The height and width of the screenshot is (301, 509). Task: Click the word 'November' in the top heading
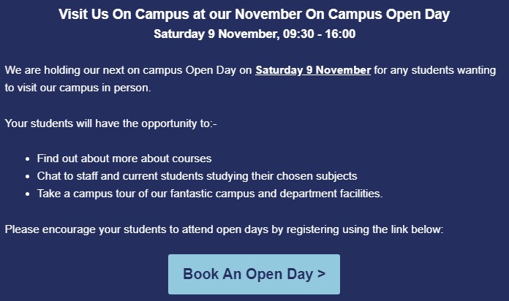[x=268, y=15]
